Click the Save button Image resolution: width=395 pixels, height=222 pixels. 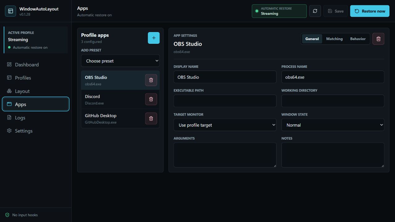click(335, 11)
